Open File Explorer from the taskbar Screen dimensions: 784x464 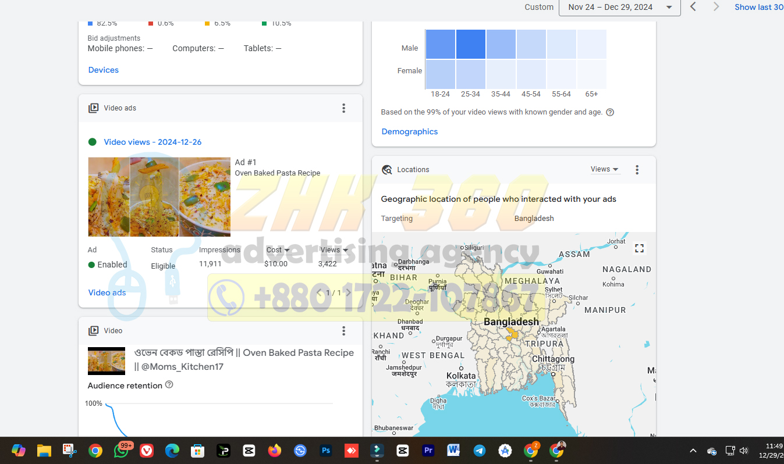tap(44, 451)
